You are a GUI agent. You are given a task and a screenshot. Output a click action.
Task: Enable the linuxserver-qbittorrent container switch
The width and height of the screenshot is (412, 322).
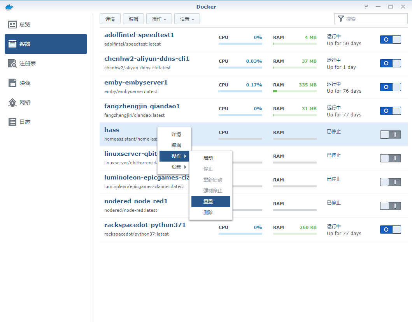(391, 158)
